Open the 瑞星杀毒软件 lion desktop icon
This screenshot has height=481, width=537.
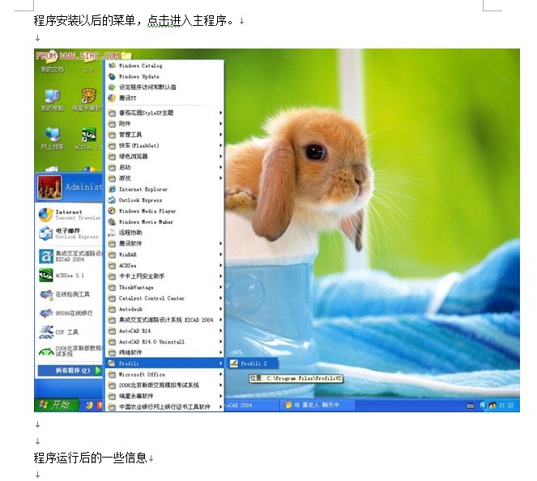88,100
